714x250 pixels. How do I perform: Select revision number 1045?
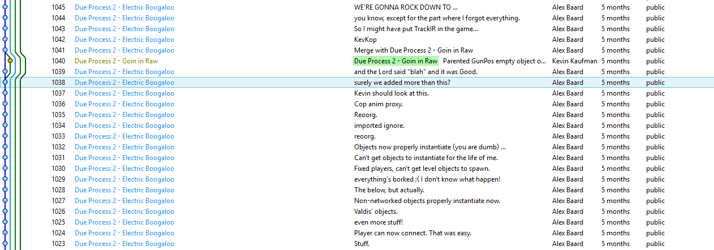[x=58, y=7]
